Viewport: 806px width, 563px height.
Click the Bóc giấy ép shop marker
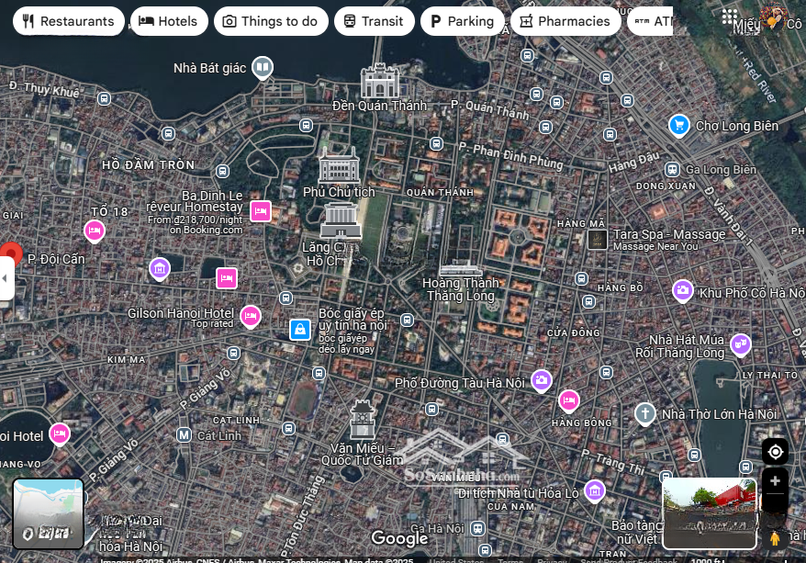[299, 330]
